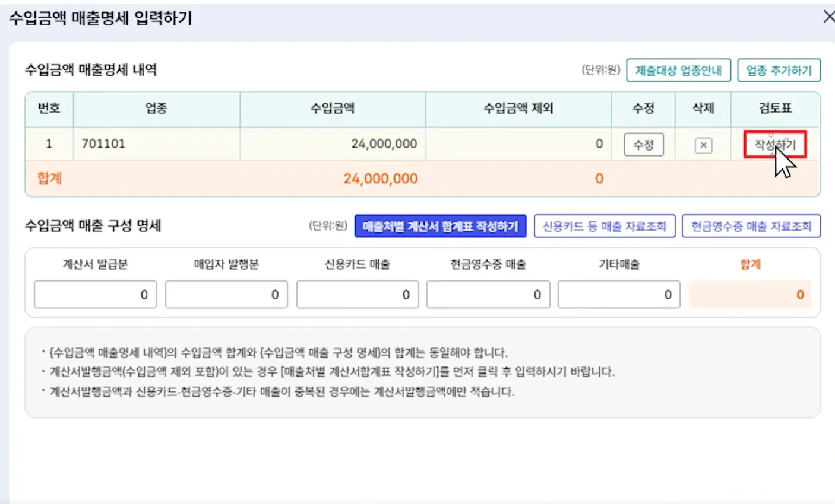Screen dimensions: 835x504
Task: Click into the 매입자 발행분 field
Action: [226, 295]
